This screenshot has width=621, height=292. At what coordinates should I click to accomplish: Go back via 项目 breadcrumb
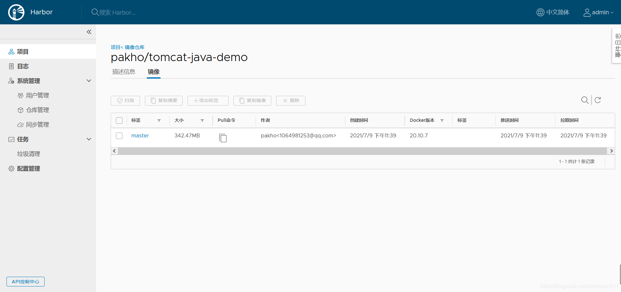click(116, 47)
